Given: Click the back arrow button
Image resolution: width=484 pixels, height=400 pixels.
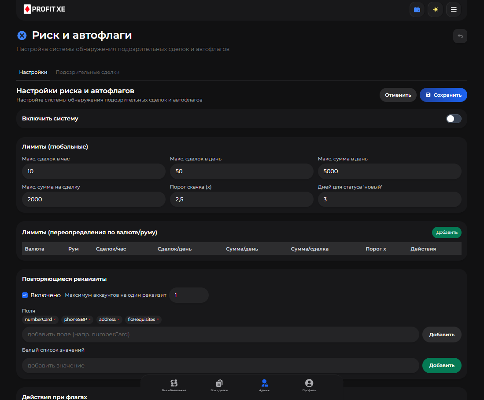Looking at the screenshot, I should 460,36.
